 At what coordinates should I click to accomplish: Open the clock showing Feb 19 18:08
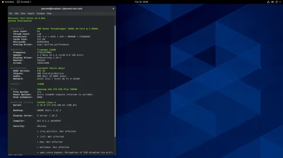point(141,2)
